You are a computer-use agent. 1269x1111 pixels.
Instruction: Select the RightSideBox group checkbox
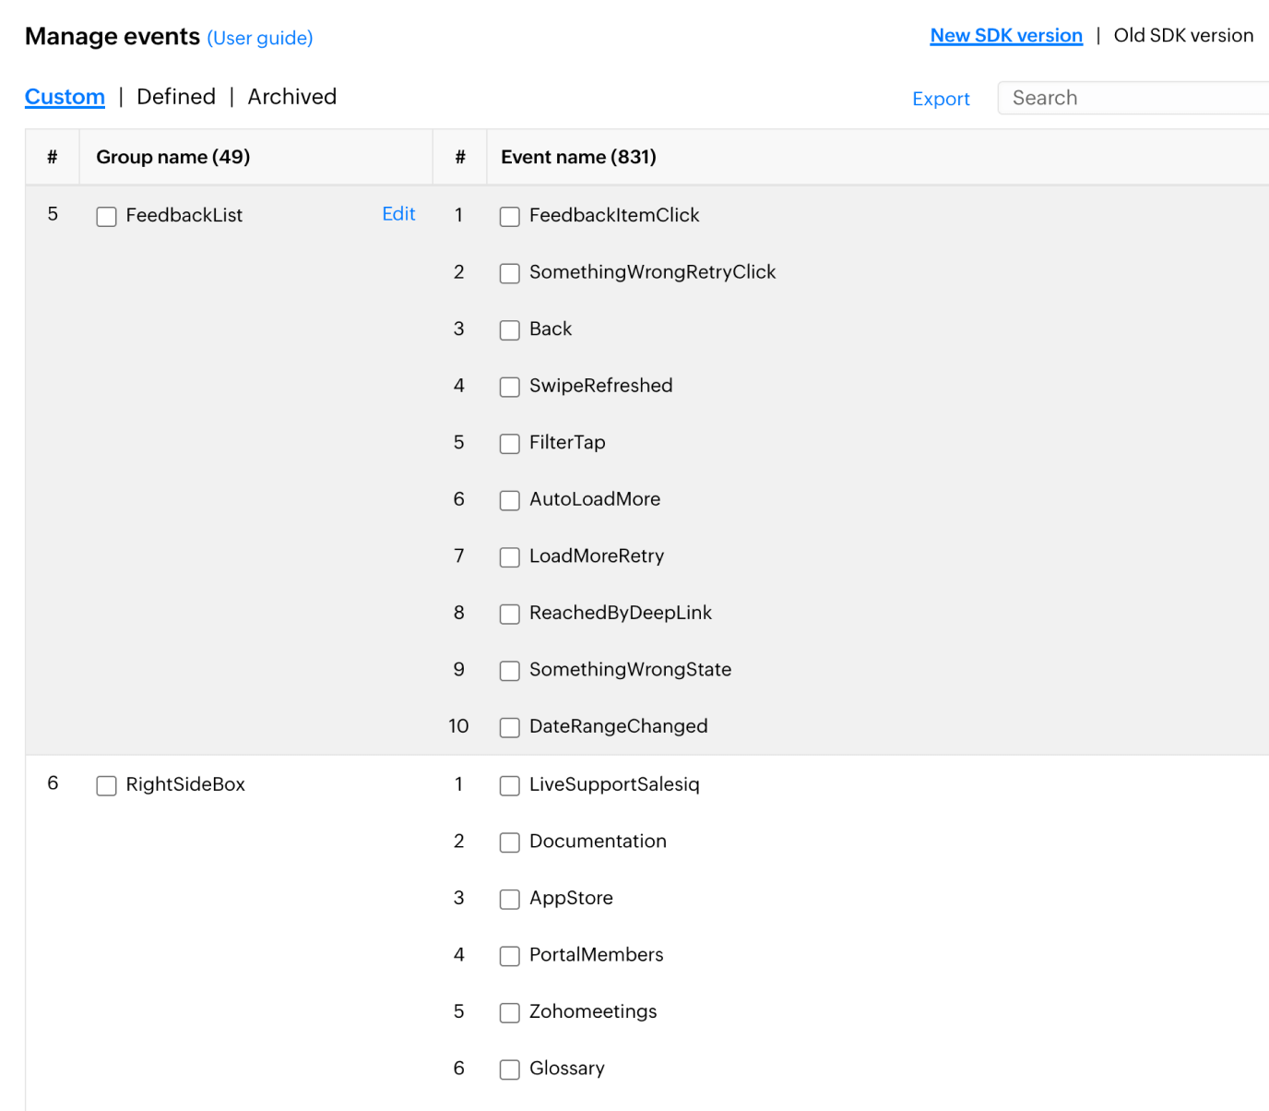pyautogui.click(x=106, y=785)
